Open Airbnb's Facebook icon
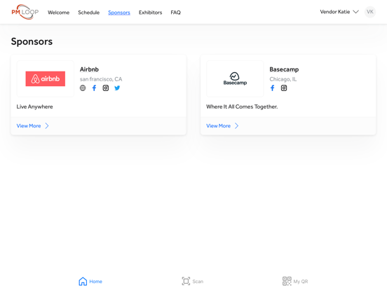Screen dimensions: 387x290 tap(94, 88)
